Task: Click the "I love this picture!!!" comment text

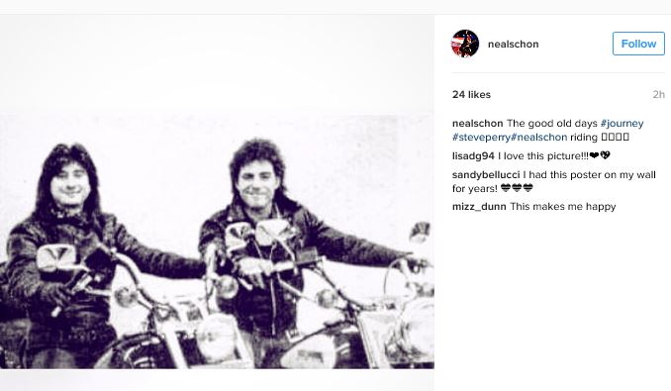Action: click(543, 156)
